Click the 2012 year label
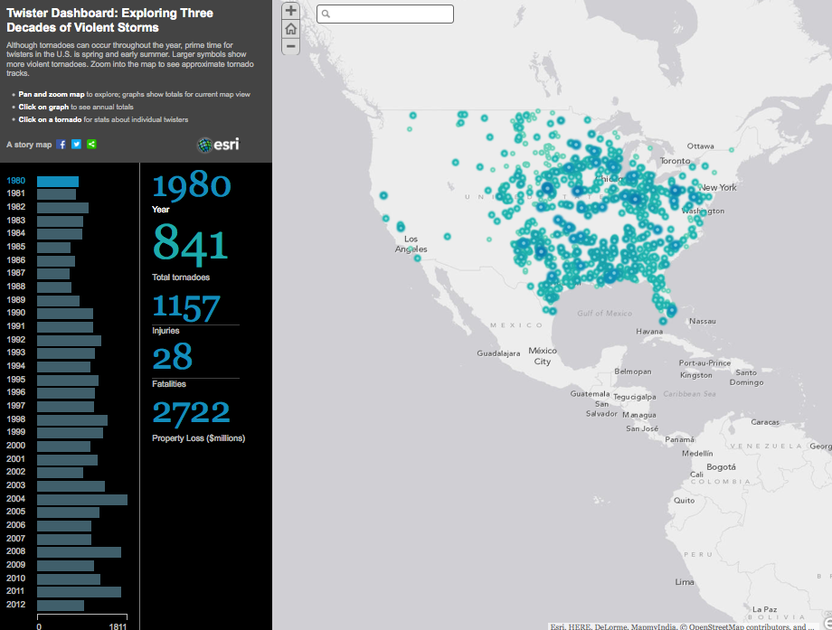 [16, 606]
